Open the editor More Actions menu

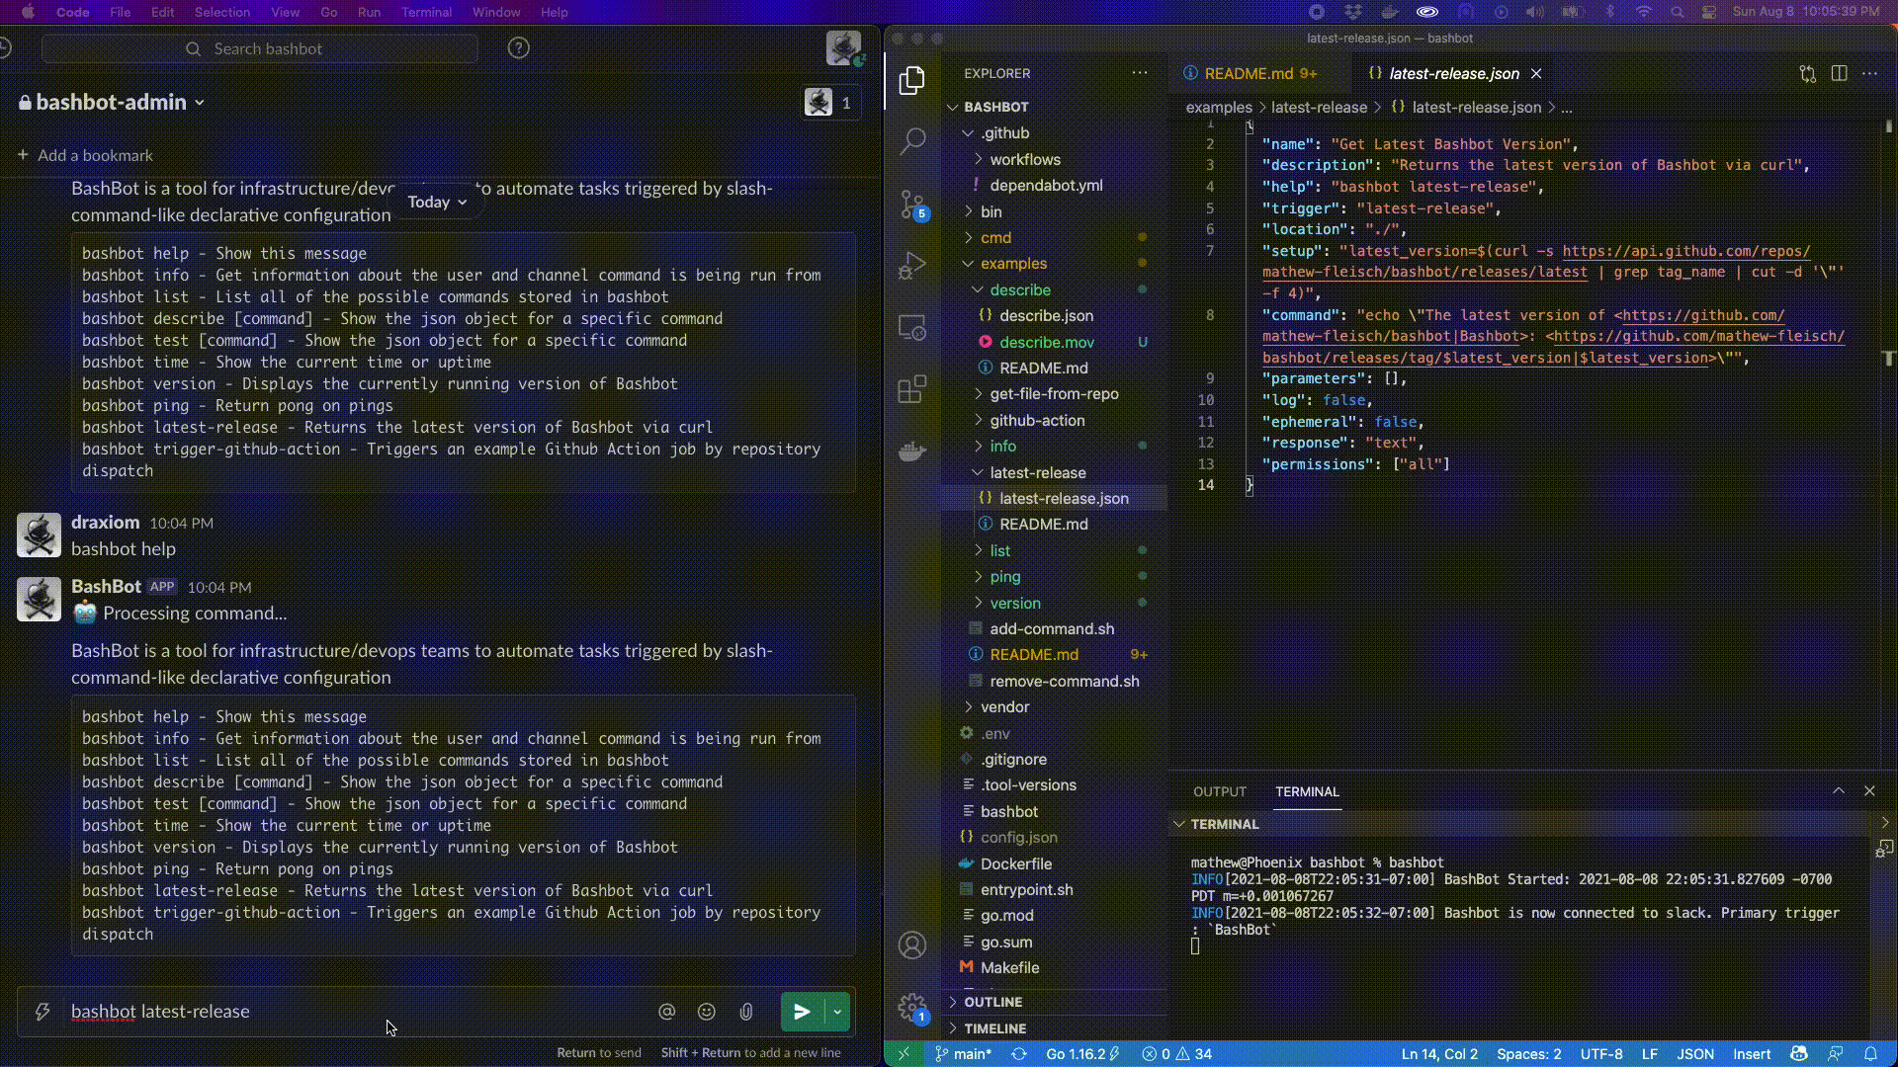click(1869, 73)
